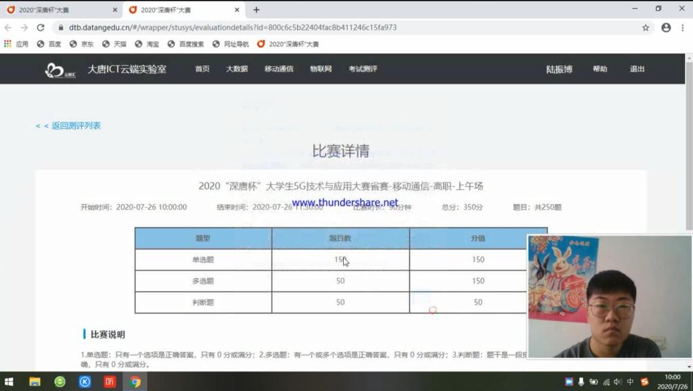
Task: Select 移动通信 in the top navigation
Action: point(279,69)
